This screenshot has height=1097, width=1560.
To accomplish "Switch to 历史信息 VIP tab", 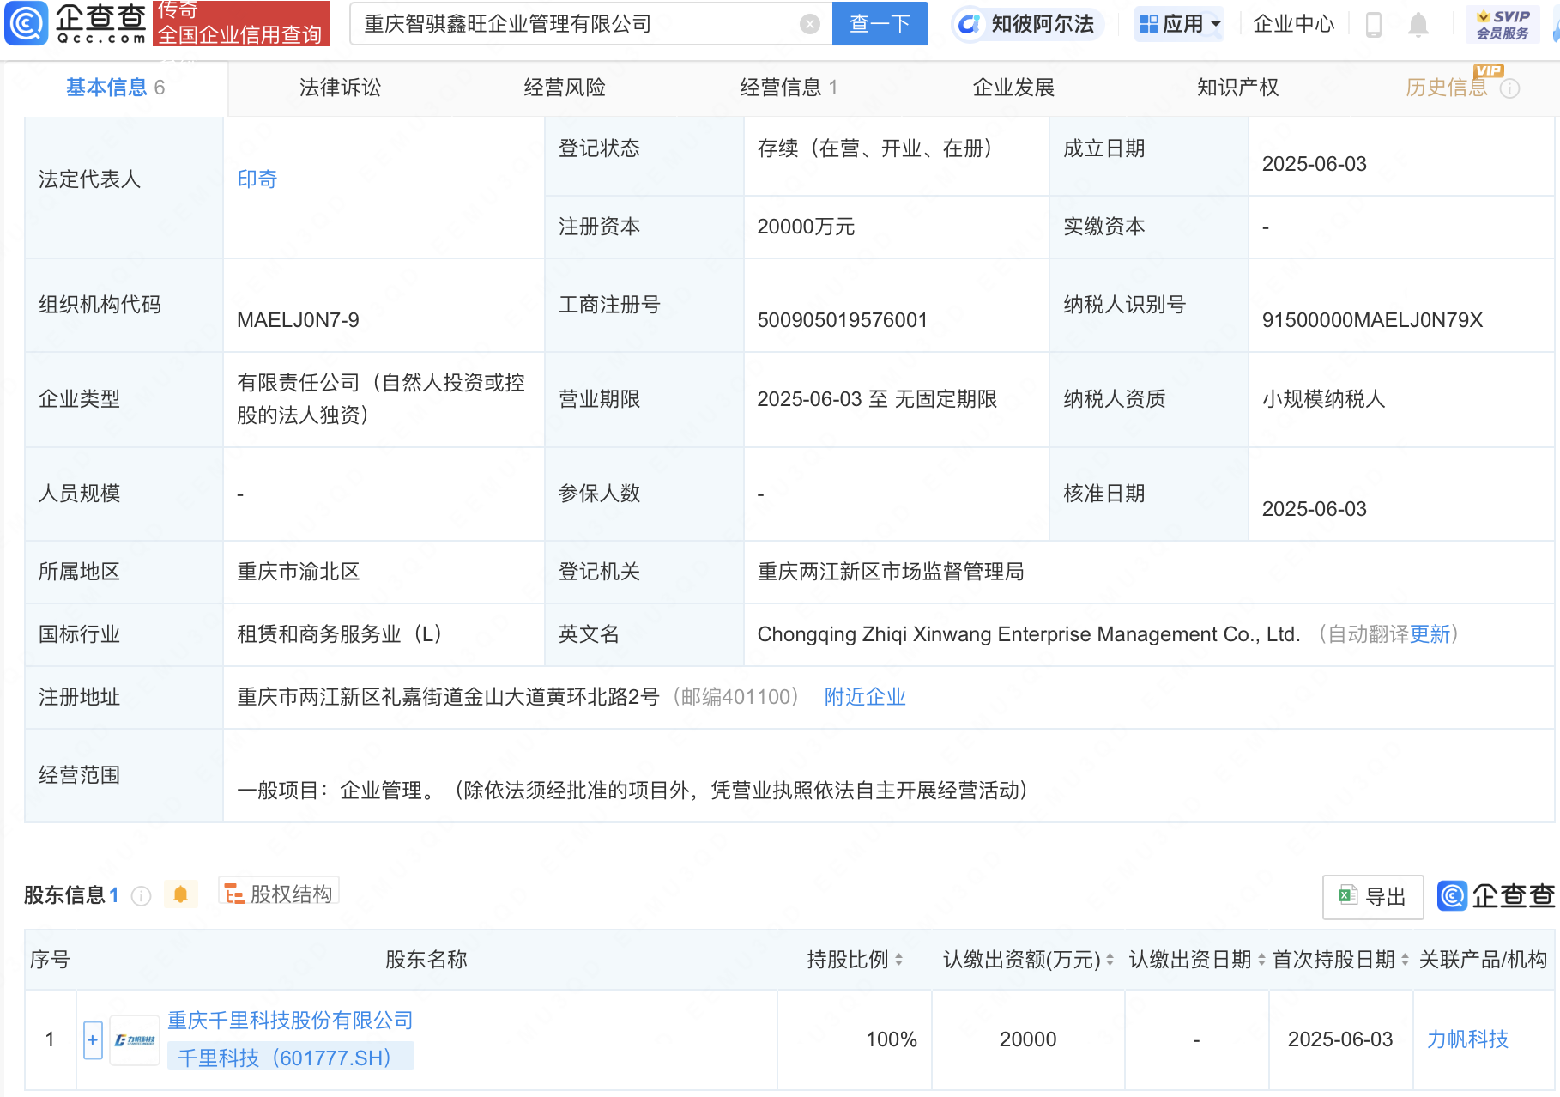I will click(x=1447, y=88).
